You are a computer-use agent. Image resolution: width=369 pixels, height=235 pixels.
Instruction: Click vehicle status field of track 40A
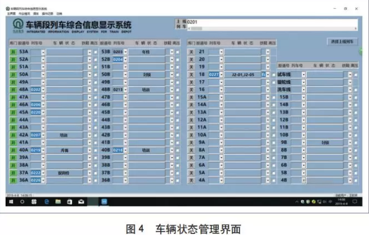pos(65,150)
